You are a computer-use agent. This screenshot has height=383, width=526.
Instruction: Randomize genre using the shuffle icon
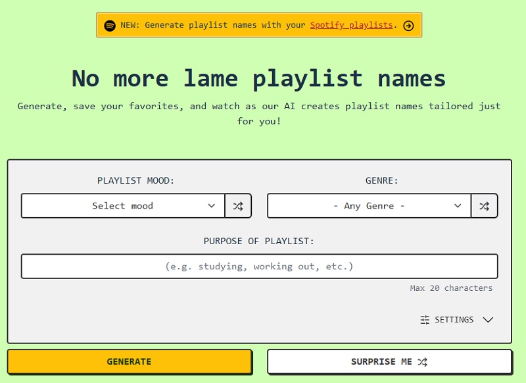[484, 205]
